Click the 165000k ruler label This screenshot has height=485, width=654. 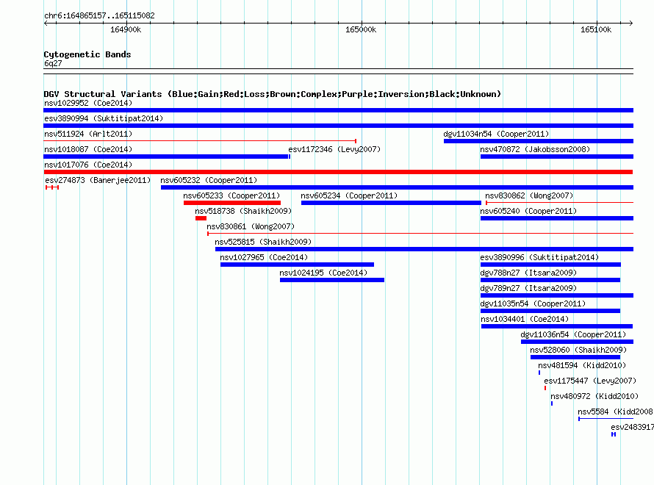(x=361, y=29)
